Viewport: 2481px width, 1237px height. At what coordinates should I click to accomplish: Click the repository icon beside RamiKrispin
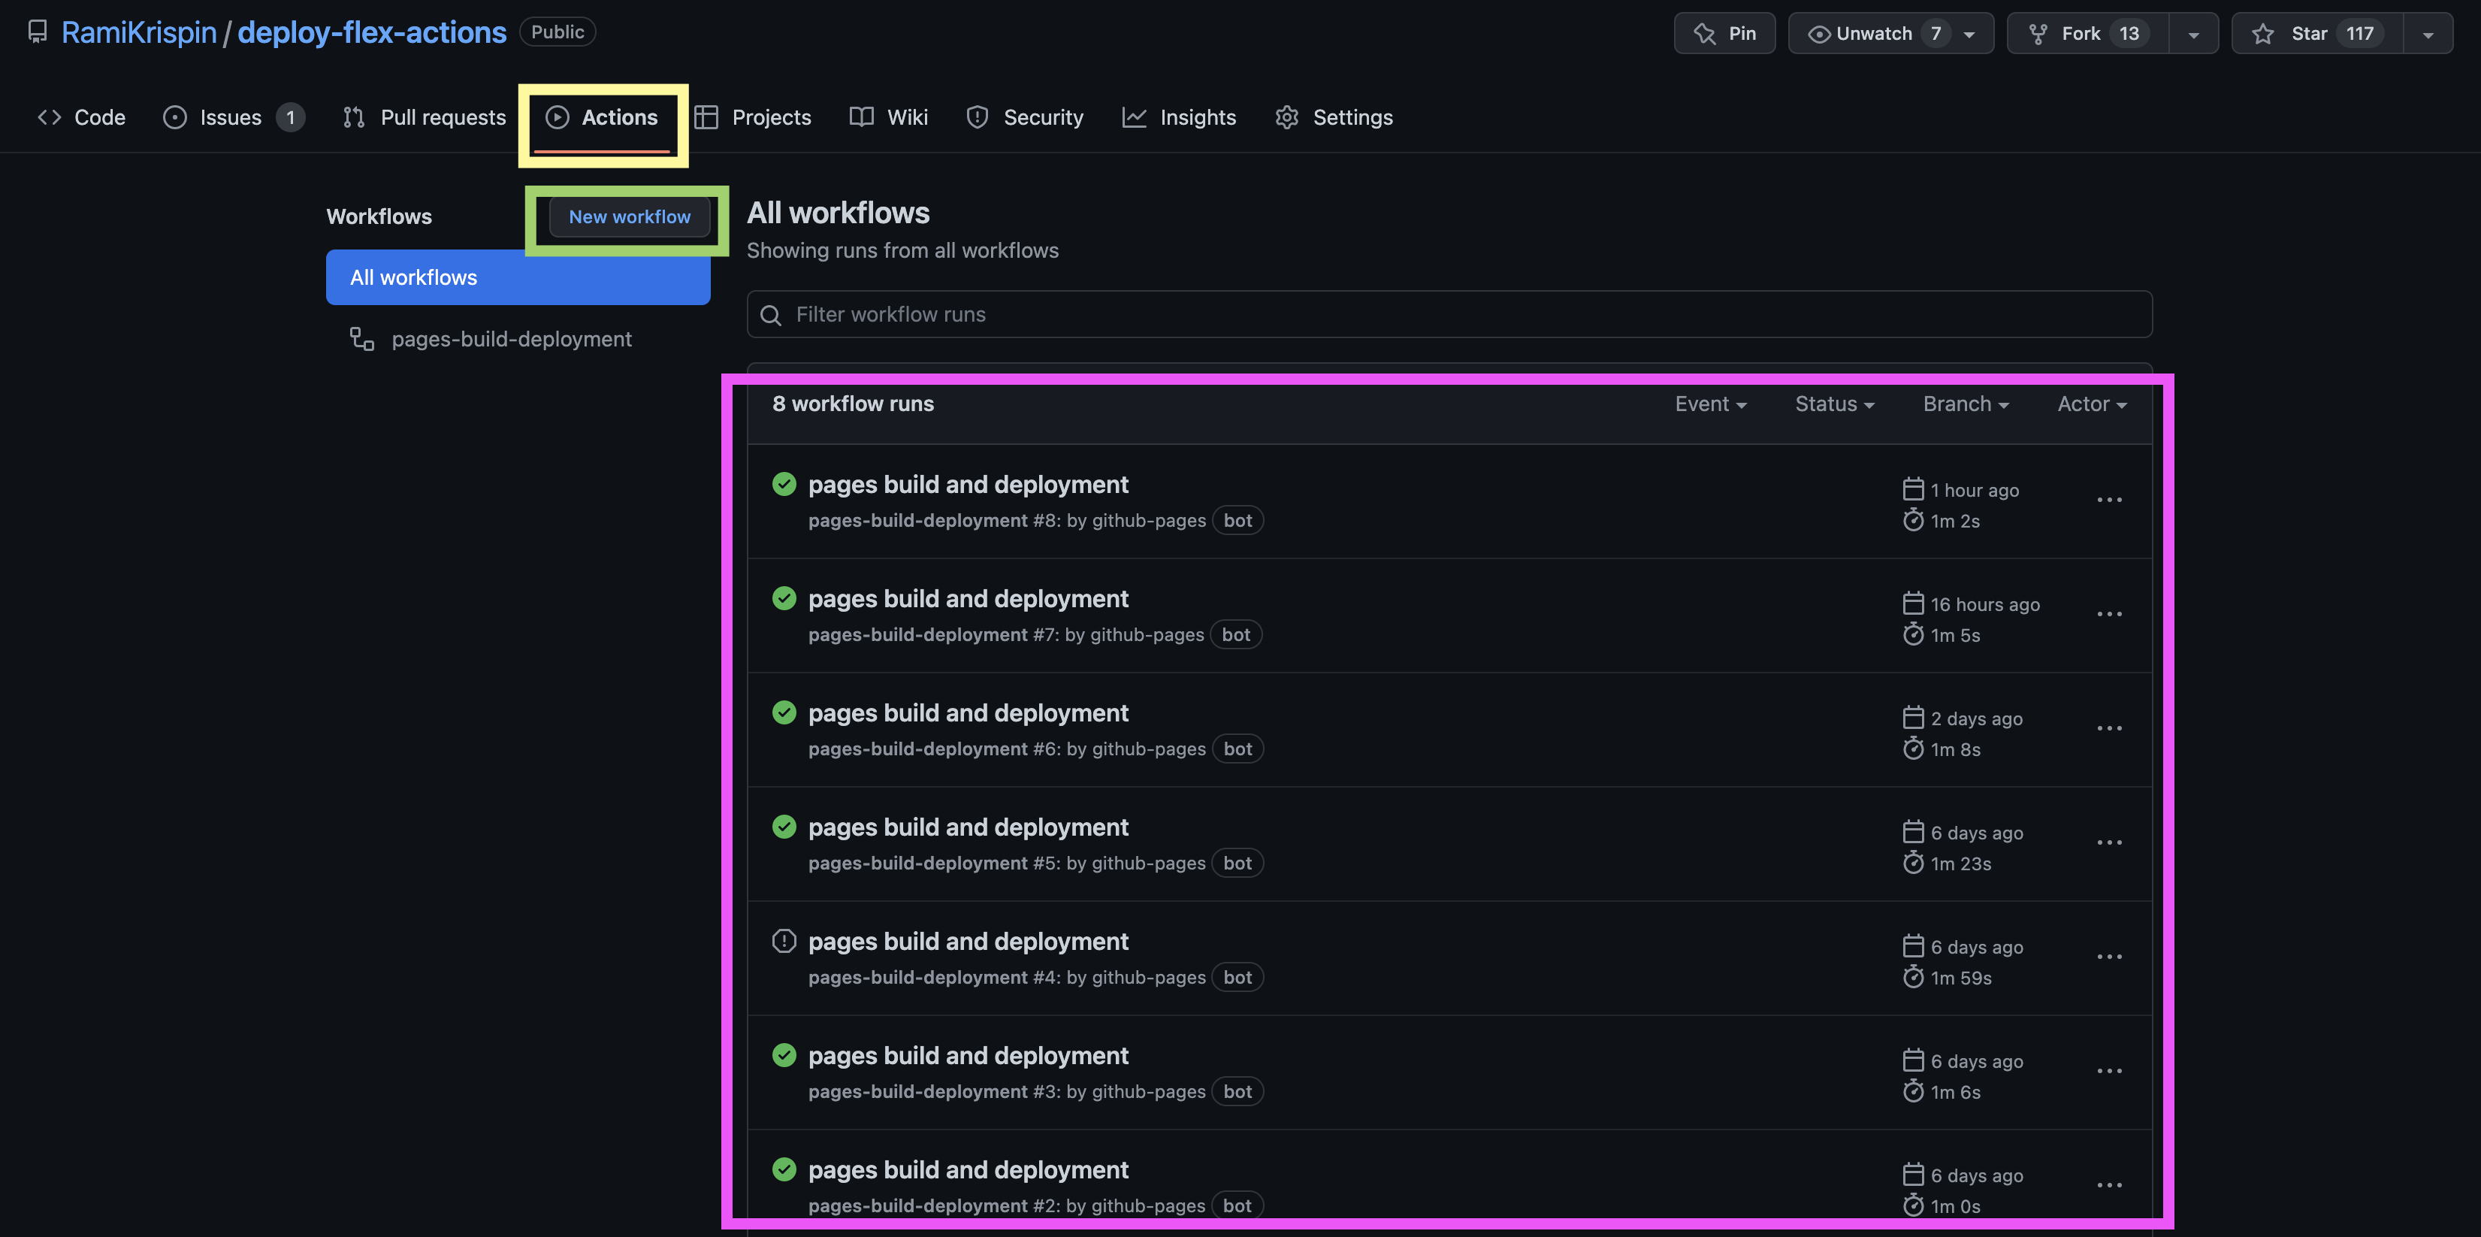pos(37,32)
